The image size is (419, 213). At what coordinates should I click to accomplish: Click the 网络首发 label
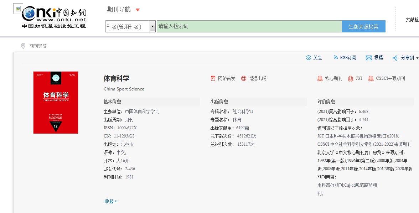[227, 78]
